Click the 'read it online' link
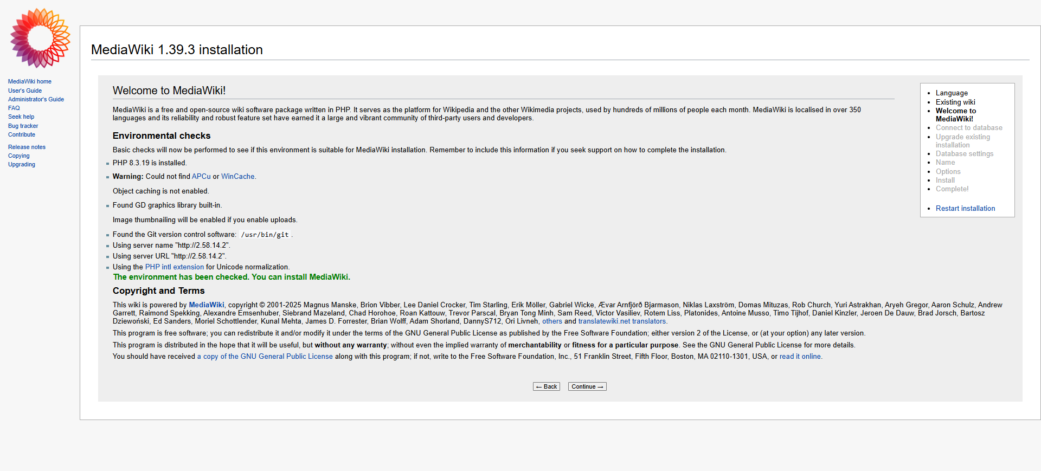This screenshot has height=471, width=1041. (800, 357)
